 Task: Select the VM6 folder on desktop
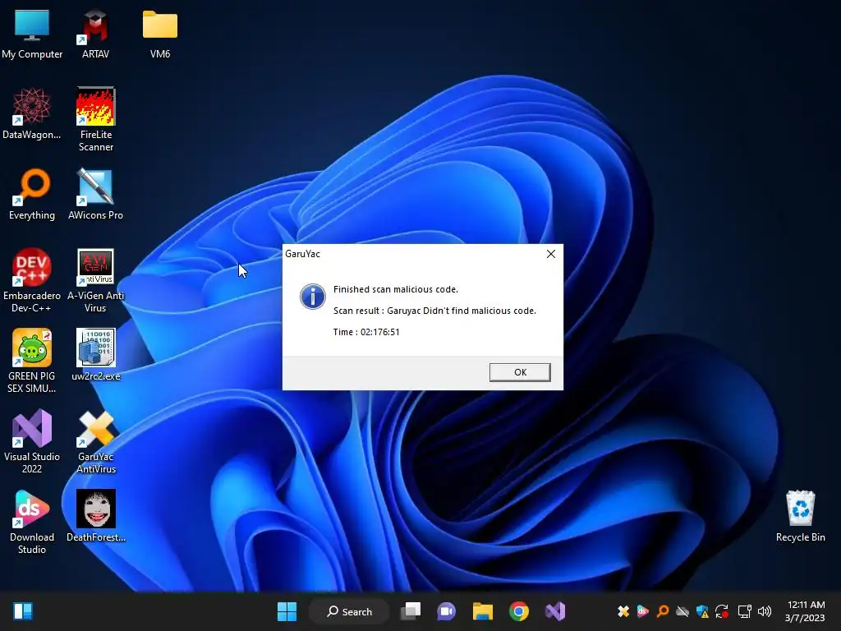160,35
